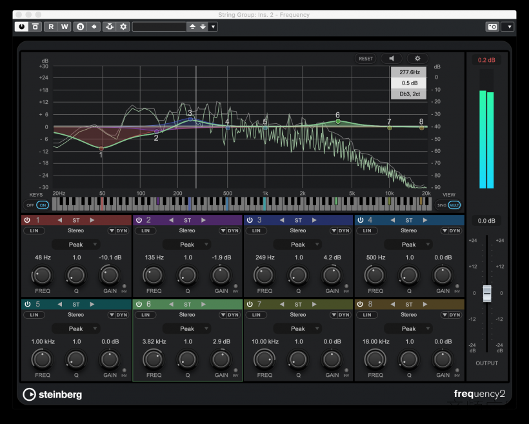529x424 pixels.
Task: Enable Read automation (R) button
Action: point(51,26)
